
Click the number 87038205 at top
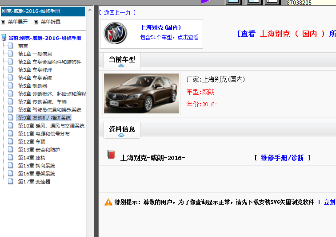(299, 3)
